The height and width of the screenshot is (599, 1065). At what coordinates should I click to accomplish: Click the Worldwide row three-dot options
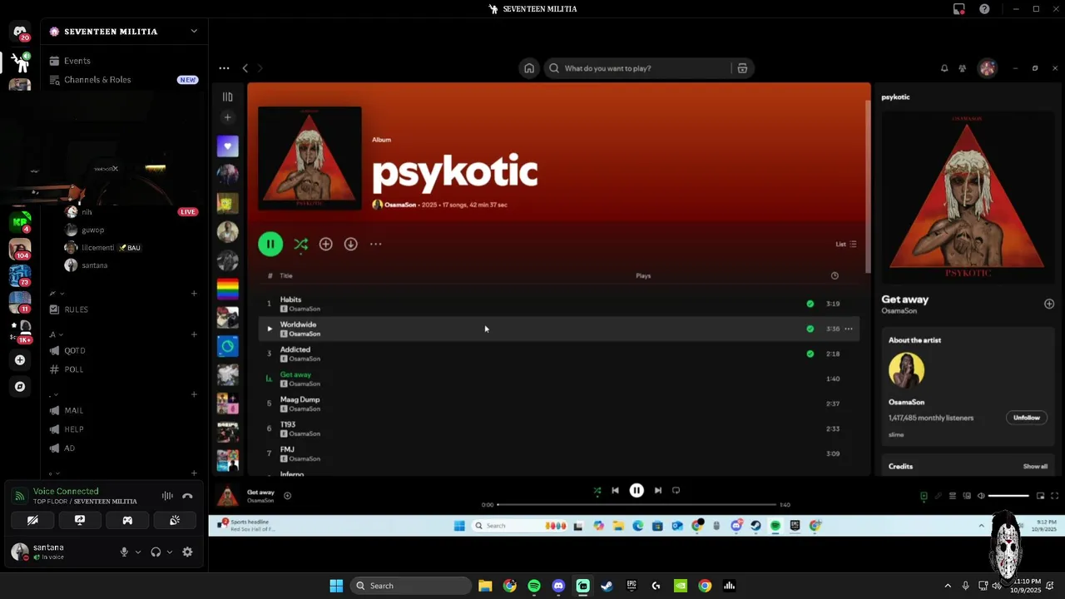pyautogui.click(x=849, y=329)
